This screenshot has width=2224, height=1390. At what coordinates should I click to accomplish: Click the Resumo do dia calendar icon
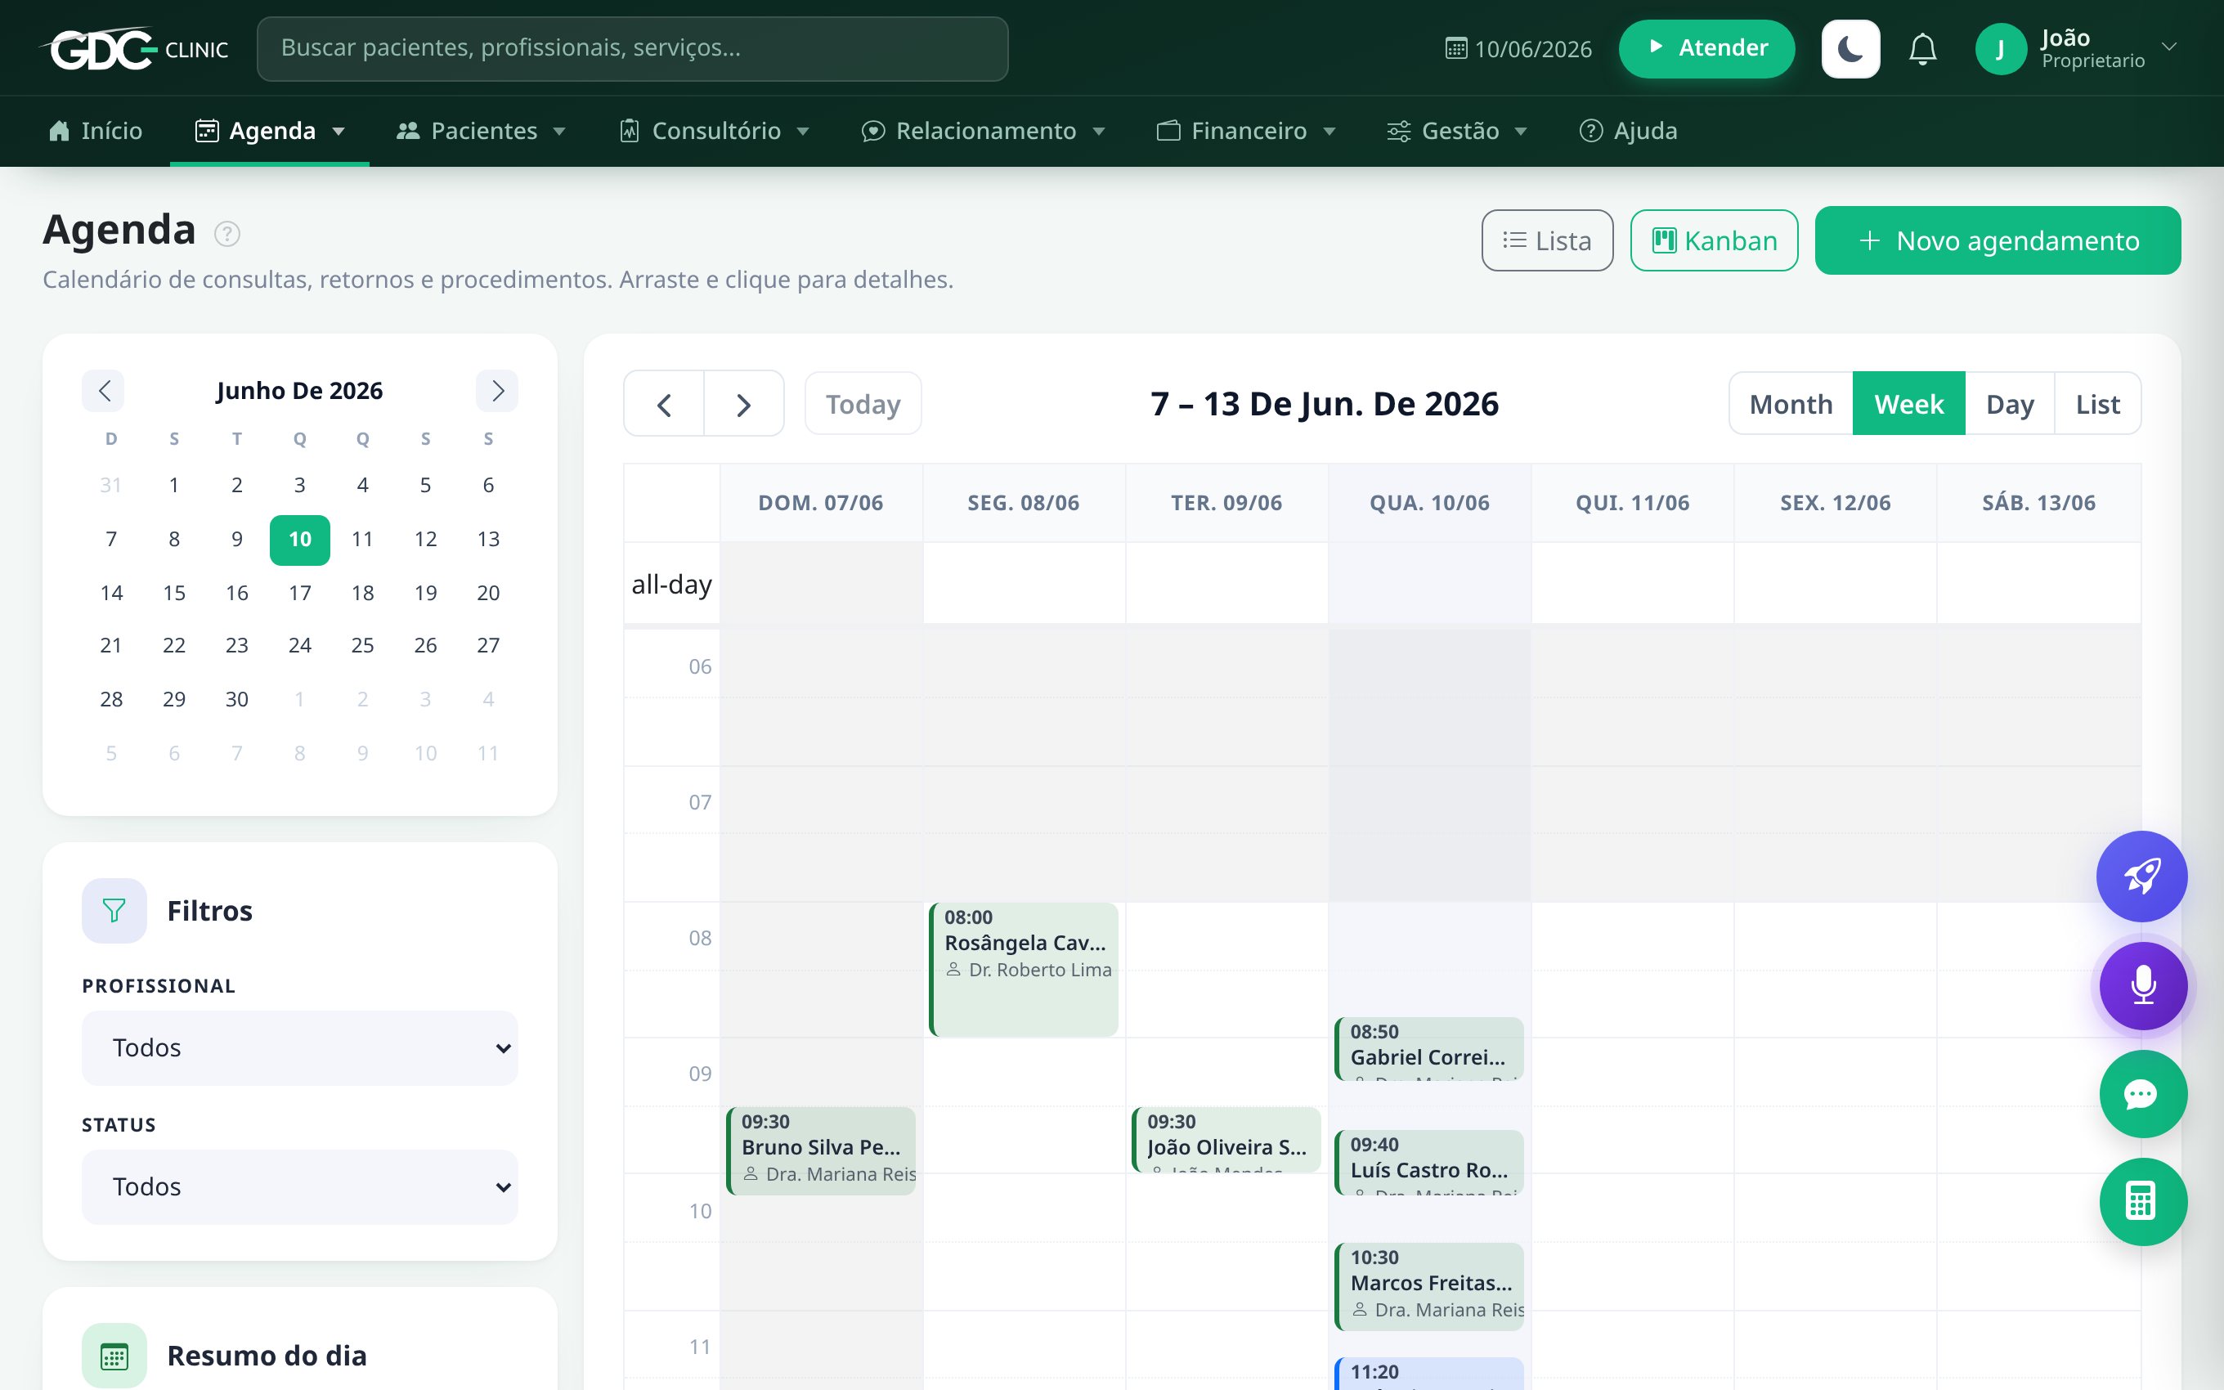(x=114, y=1356)
